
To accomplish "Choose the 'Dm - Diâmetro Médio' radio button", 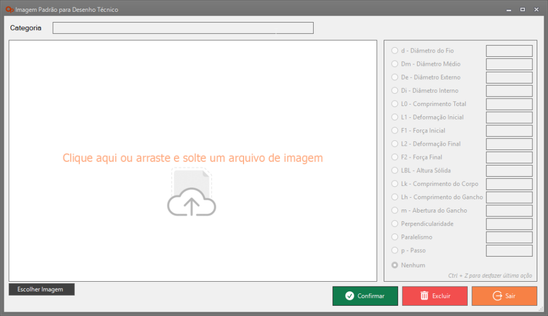I will tap(395, 64).
